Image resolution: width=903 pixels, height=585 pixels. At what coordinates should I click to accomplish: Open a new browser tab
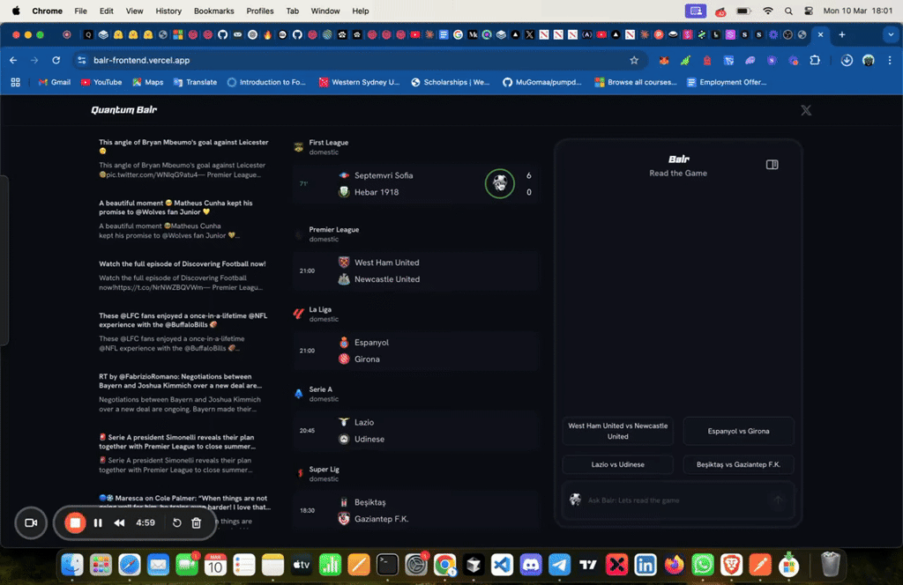point(841,34)
